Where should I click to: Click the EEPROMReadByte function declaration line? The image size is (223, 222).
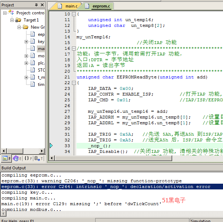click(x=142, y=77)
